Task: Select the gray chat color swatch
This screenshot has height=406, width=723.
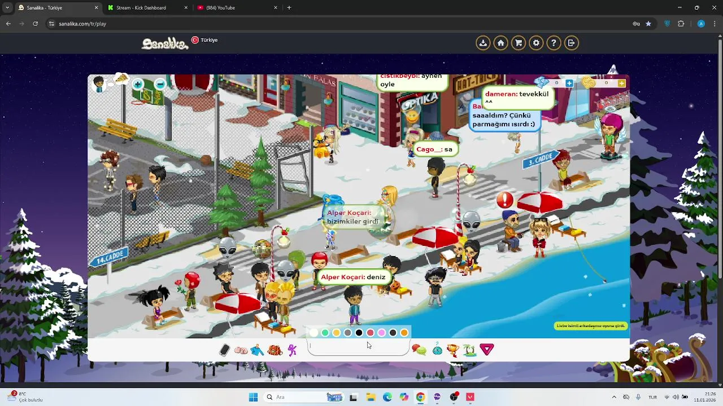Action: [348, 333]
